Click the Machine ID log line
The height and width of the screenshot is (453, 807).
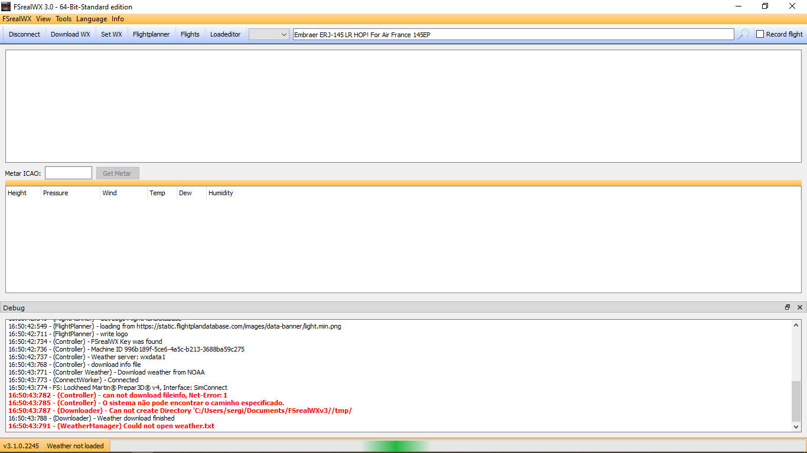coord(126,349)
